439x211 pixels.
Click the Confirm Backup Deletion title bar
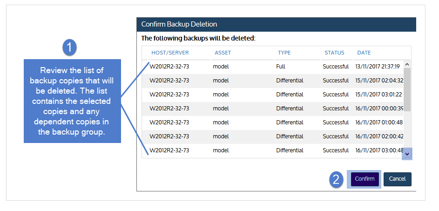pyautogui.click(x=276, y=24)
